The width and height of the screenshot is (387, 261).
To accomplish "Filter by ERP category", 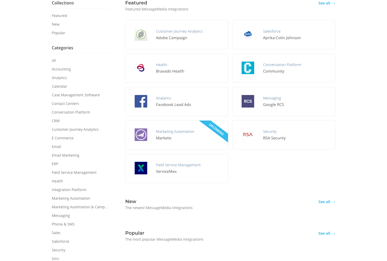I will click(x=55, y=164).
